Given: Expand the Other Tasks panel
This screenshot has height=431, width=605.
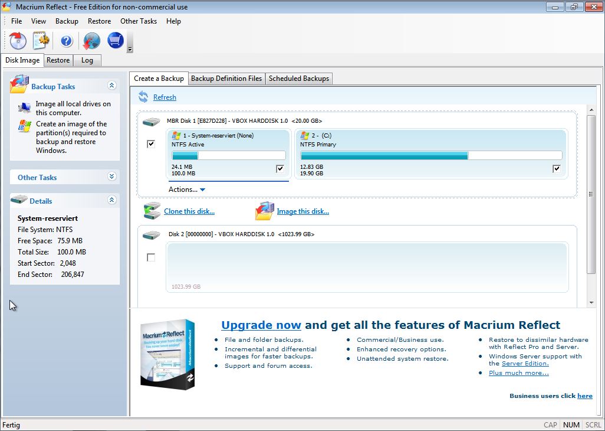Looking at the screenshot, I should (112, 177).
